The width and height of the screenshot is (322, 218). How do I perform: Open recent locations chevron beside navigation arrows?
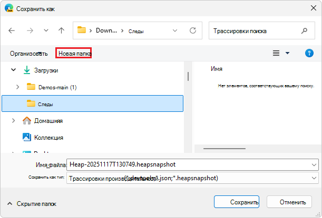tap(46, 30)
